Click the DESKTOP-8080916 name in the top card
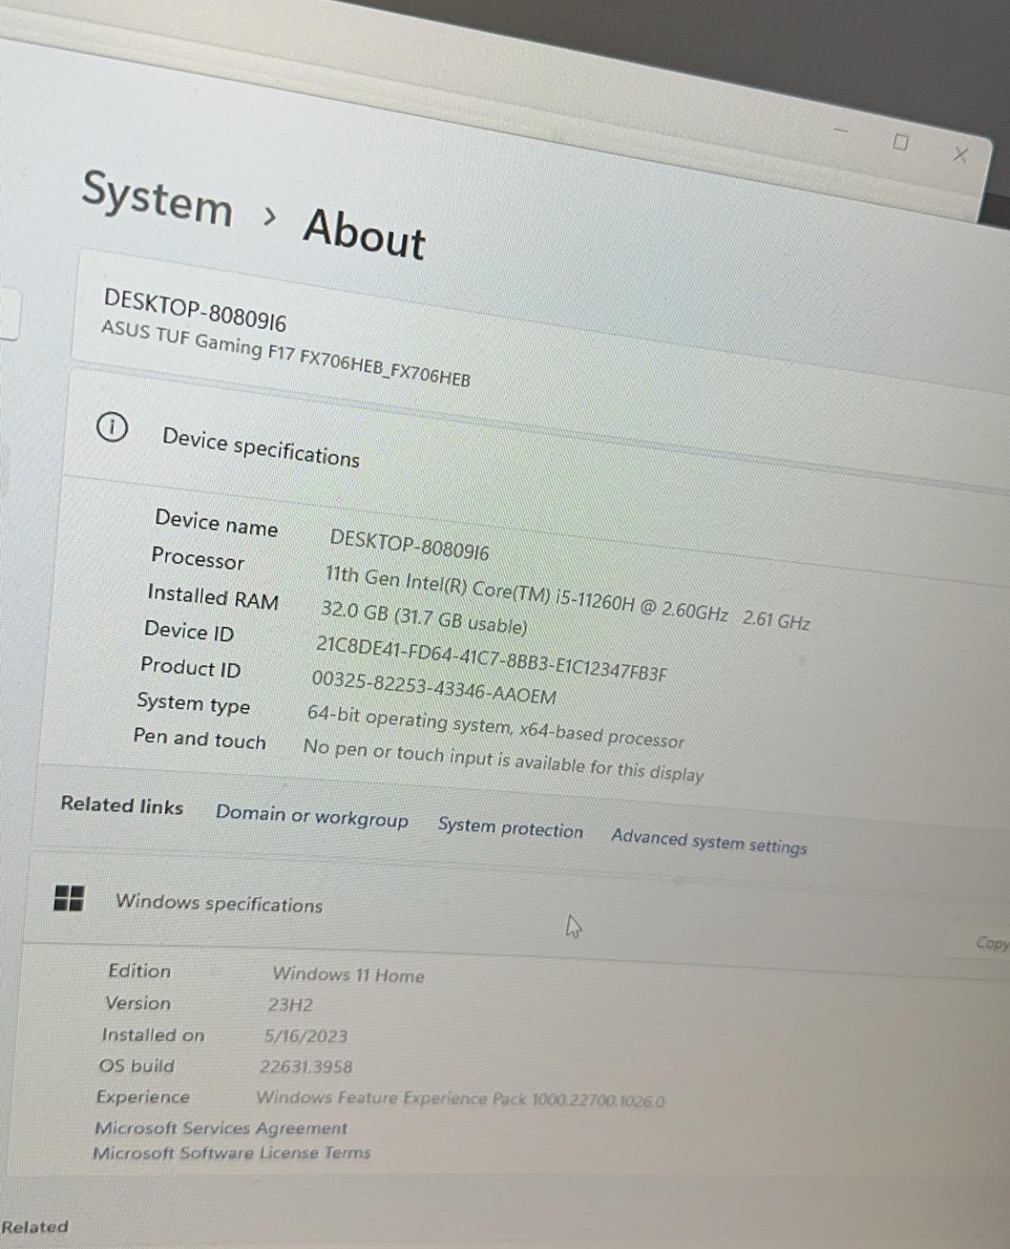 coord(195,310)
